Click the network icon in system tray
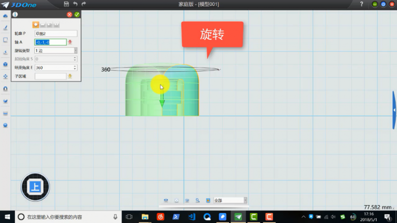The height and width of the screenshot is (223, 397). (326, 217)
